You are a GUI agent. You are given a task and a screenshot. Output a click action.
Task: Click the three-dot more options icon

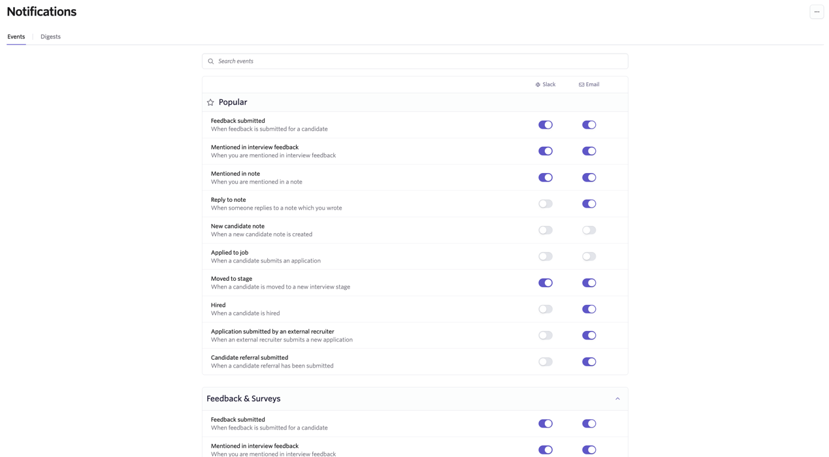(x=817, y=12)
